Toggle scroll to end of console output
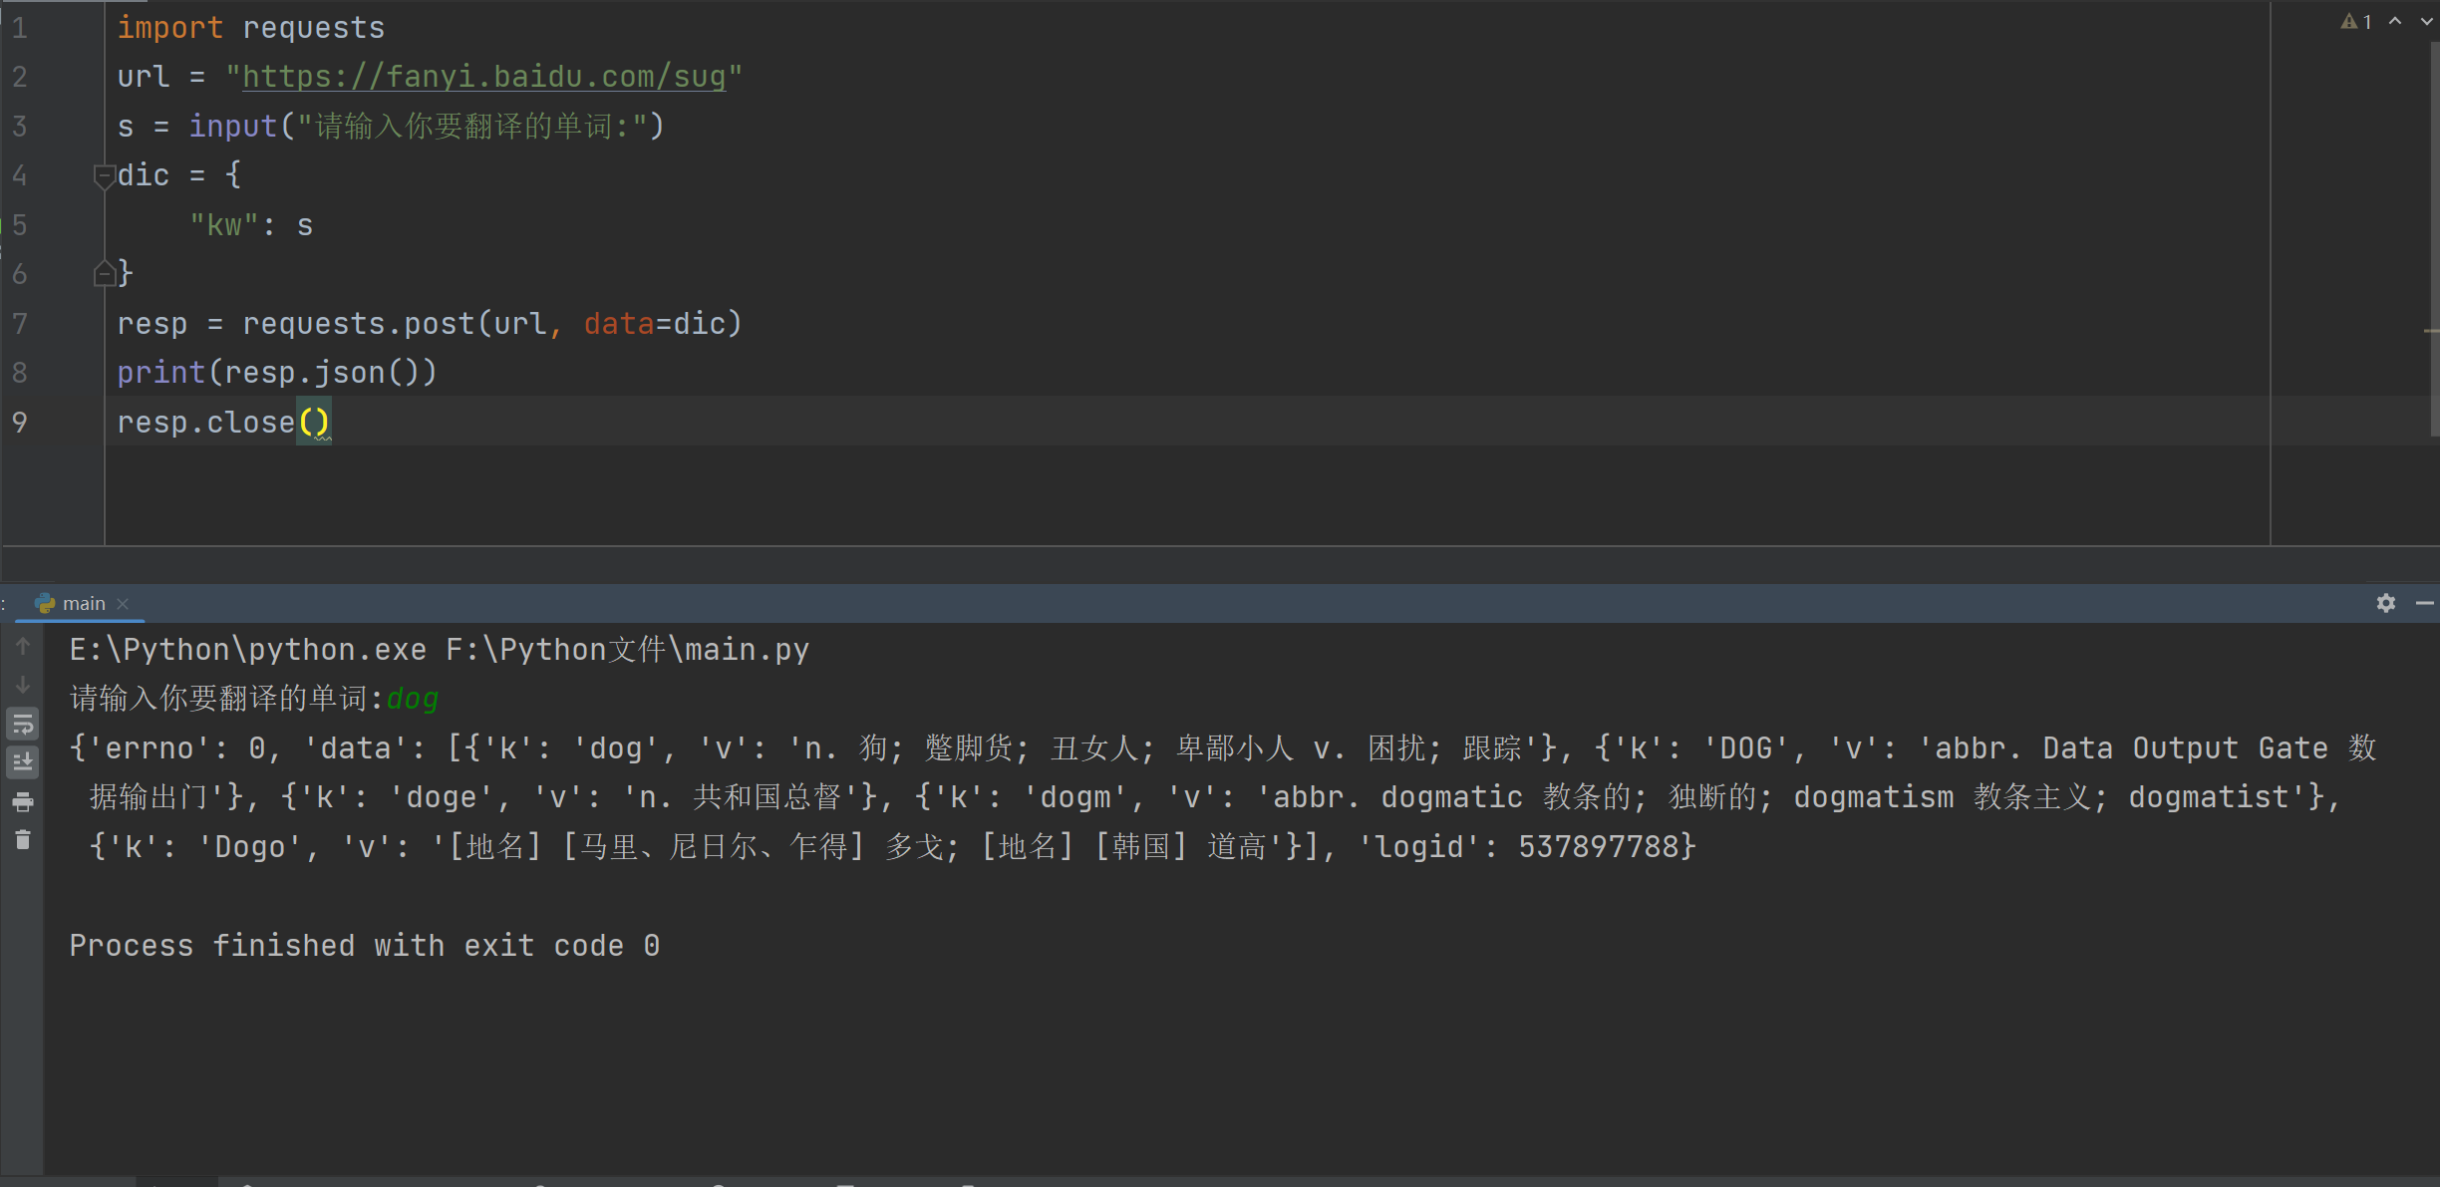Image resolution: width=2440 pixels, height=1187 pixels. [x=23, y=762]
